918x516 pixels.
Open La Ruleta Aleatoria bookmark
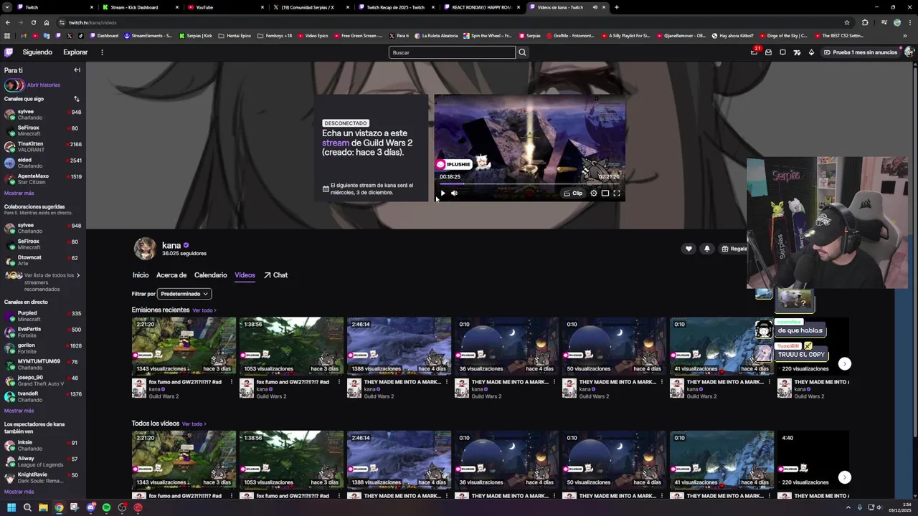[x=436, y=36]
